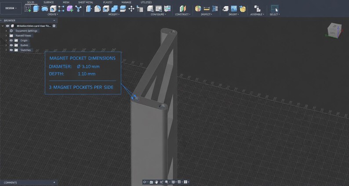Expand the Sketches node
Viewport: 349px width, 186px height.
tap(6, 50)
